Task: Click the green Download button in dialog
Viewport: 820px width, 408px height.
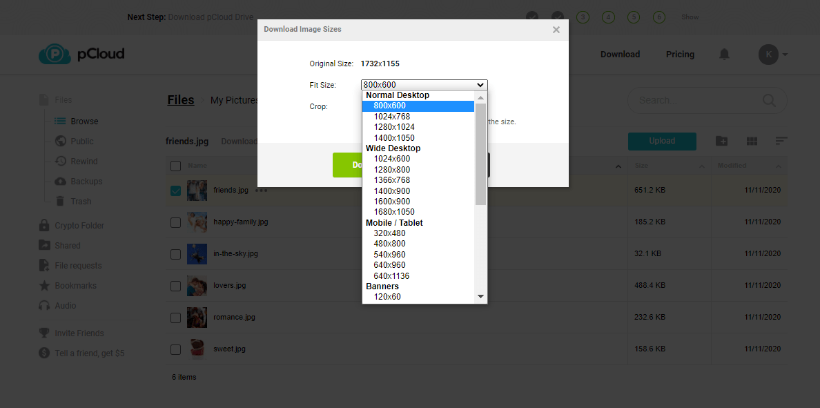Action: point(347,165)
